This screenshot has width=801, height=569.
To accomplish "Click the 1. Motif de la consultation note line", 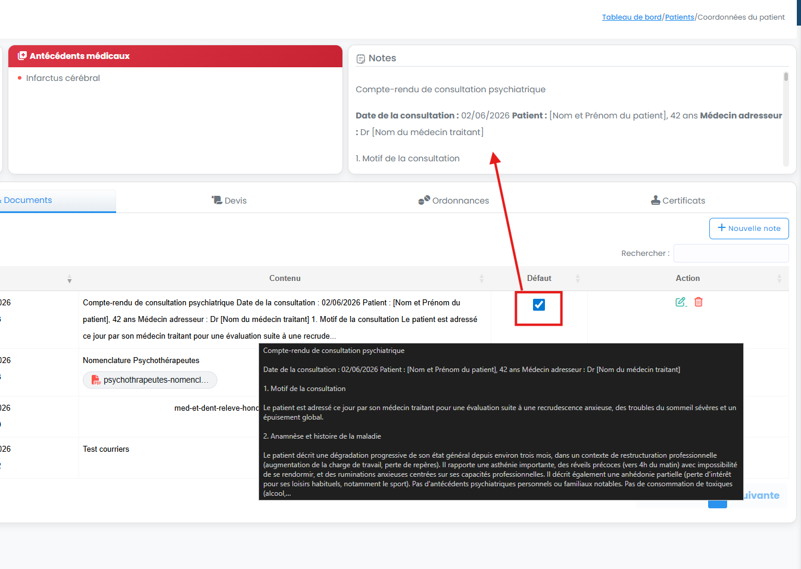I will 407,158.
